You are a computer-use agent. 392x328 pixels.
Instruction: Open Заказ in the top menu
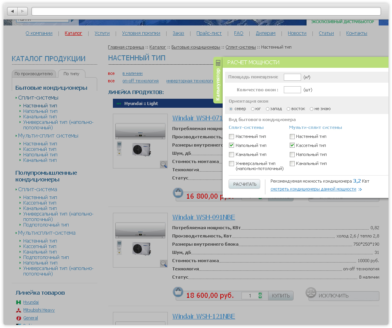click(x=178, y=33)
